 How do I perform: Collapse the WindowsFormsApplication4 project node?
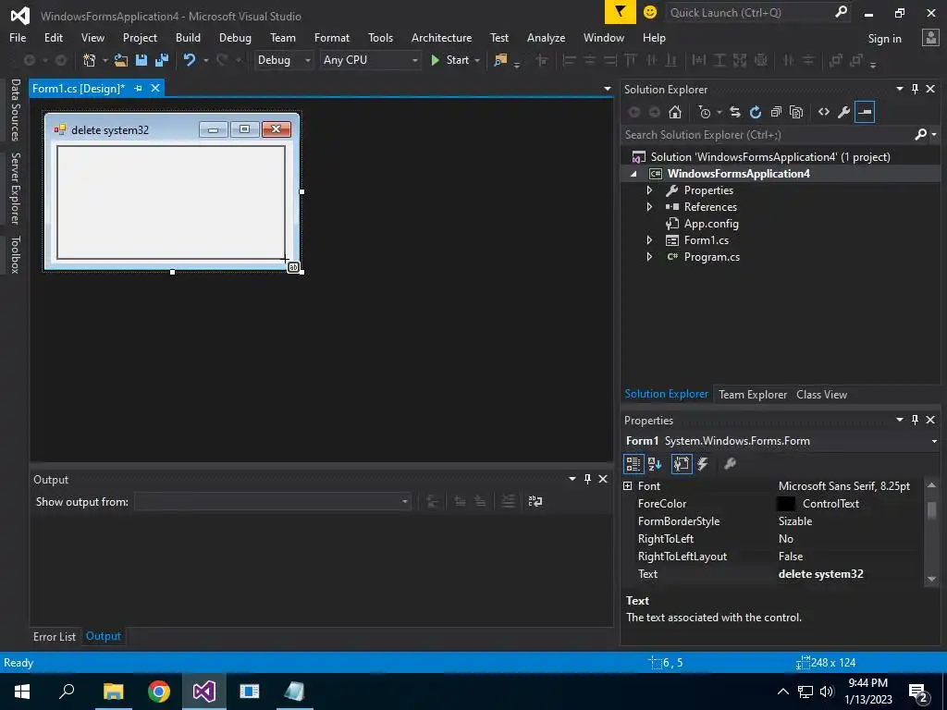click(633, 174)
